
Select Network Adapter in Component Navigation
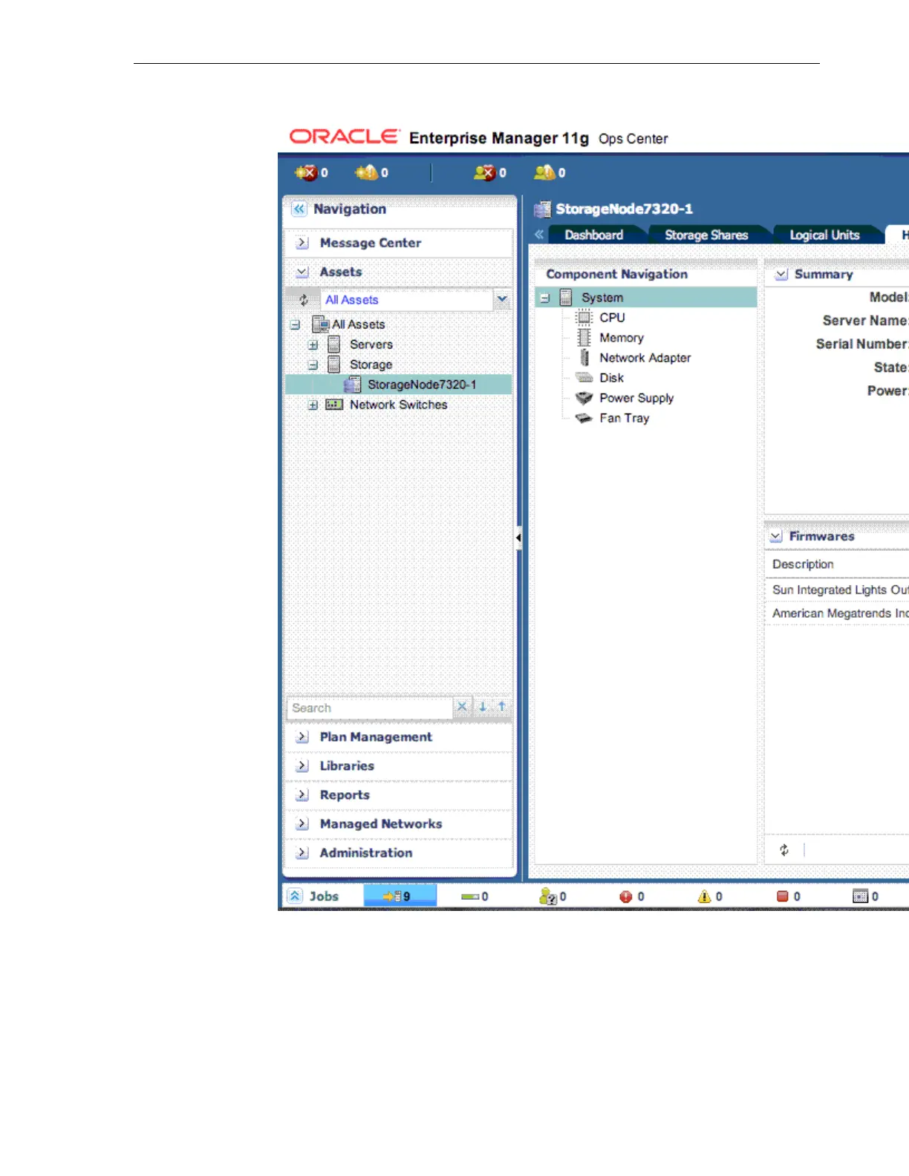click(645, 358)
